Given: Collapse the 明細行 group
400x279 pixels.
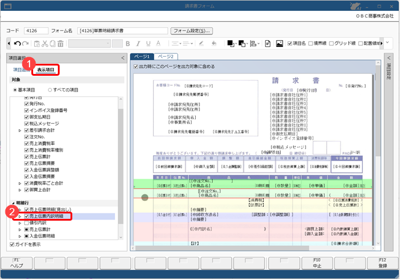Looking at the screenshot, I should point(13,203).
